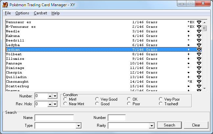Select the Chesnaught card row
This screenshot has width=213, height=134.
click(x=104, y=82)
